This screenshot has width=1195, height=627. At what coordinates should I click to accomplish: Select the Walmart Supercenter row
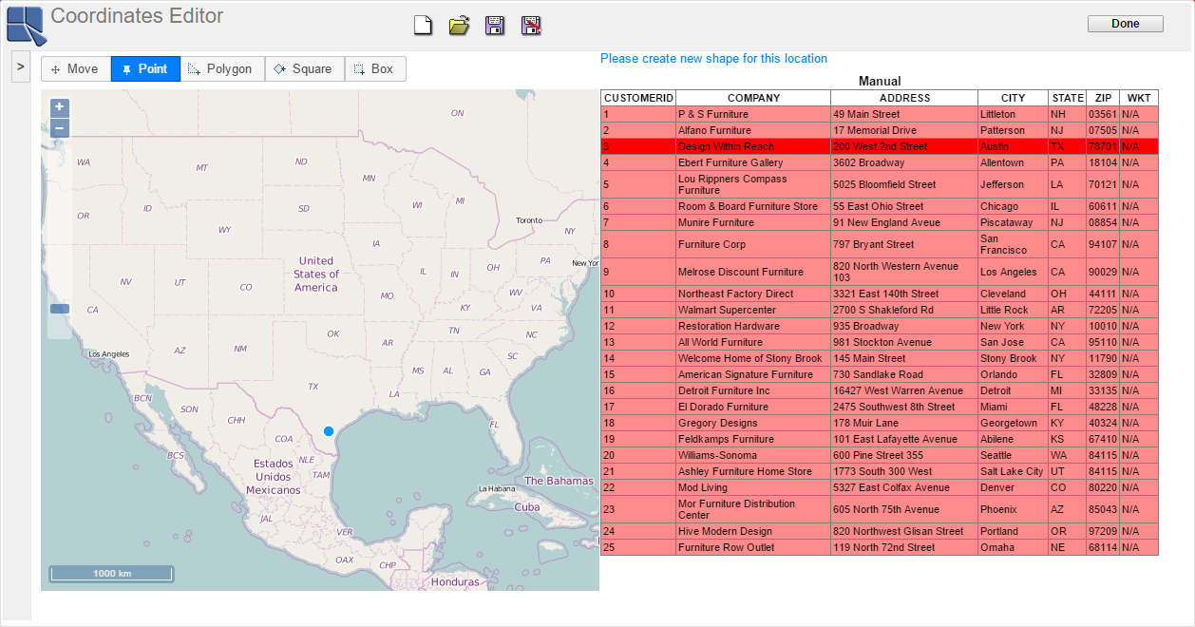(880, 310)
